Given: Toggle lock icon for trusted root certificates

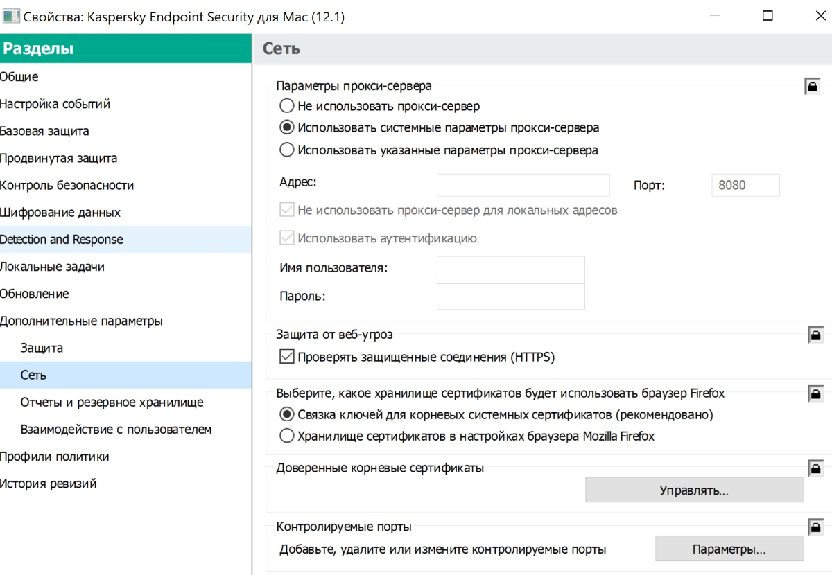Looking at the screenshot, I should 815,468.
